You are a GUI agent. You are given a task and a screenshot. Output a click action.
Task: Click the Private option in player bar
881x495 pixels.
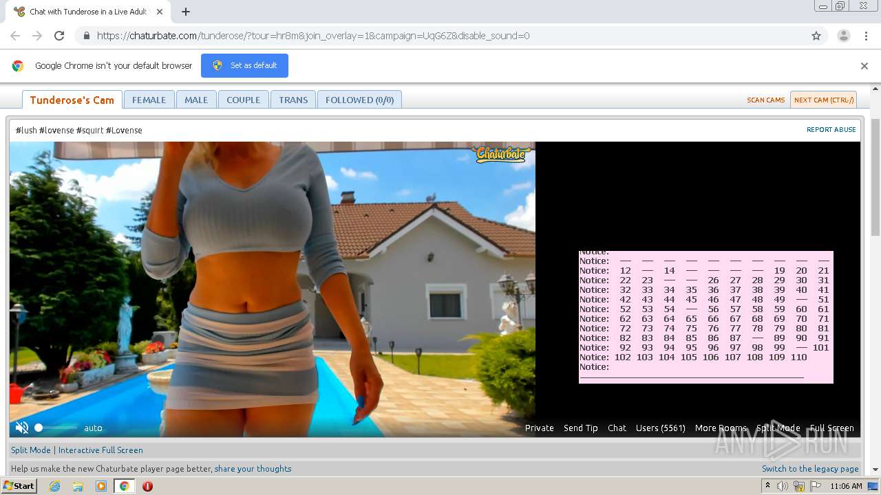pos(540,428)
